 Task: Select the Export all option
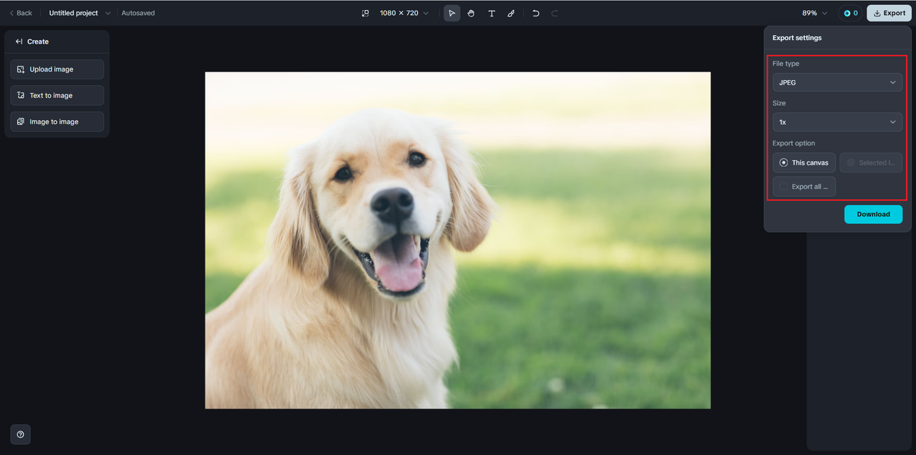pos(804,187)
